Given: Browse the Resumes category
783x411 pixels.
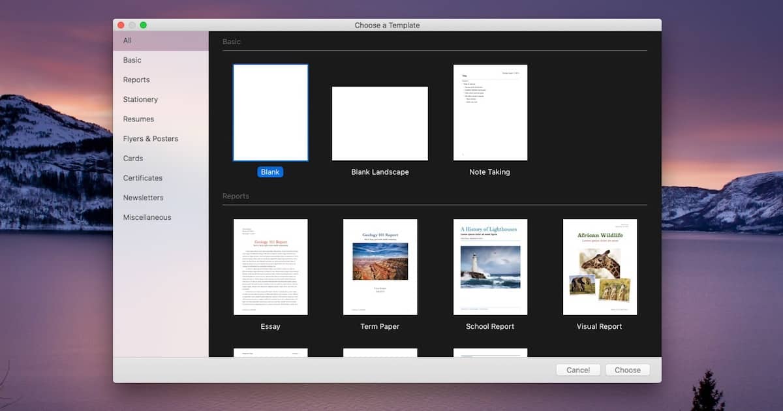Looking at the screenshot, I should [x=138, y=119].
